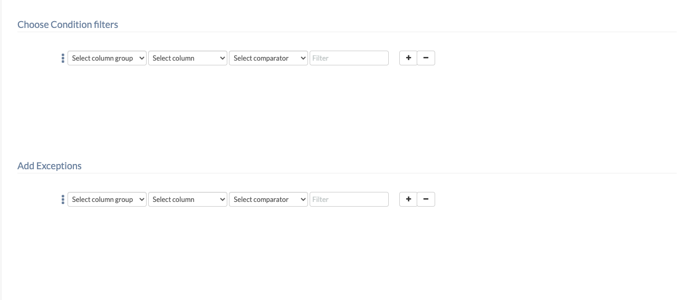Click chevron arrow of Exceptions comparator select
Screen dimensions: 682x300
point(302,199)
